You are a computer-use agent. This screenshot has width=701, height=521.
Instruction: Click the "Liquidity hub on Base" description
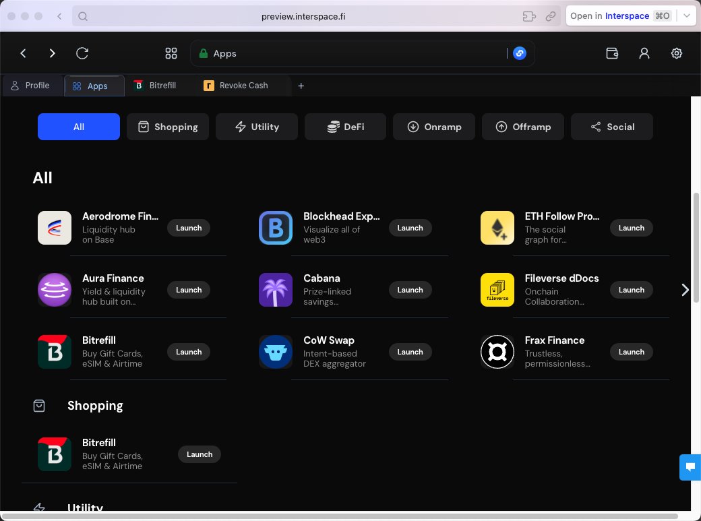coord(109,235)
